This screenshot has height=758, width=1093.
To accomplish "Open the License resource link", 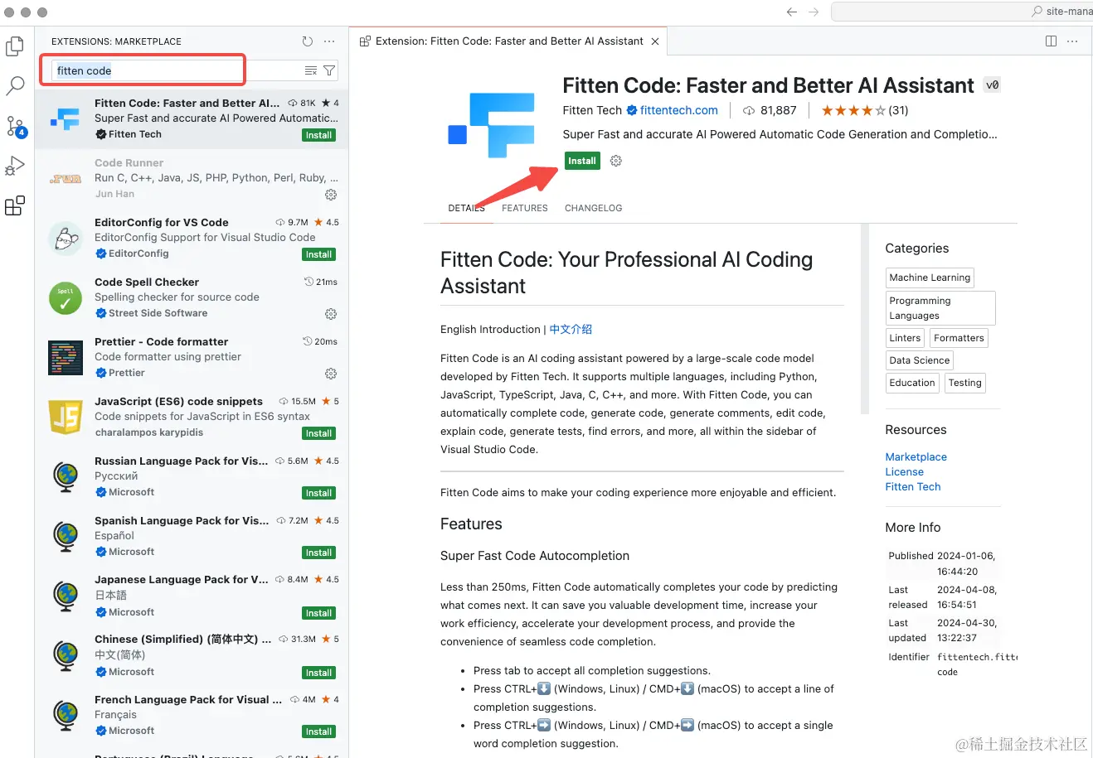I will 904,471.
